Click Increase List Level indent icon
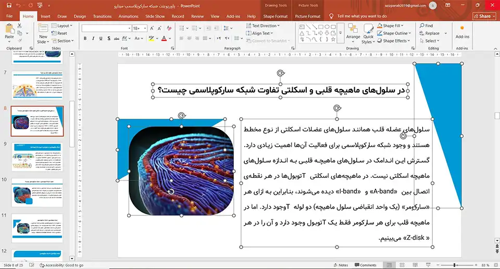500x269 pixels. 216,28
